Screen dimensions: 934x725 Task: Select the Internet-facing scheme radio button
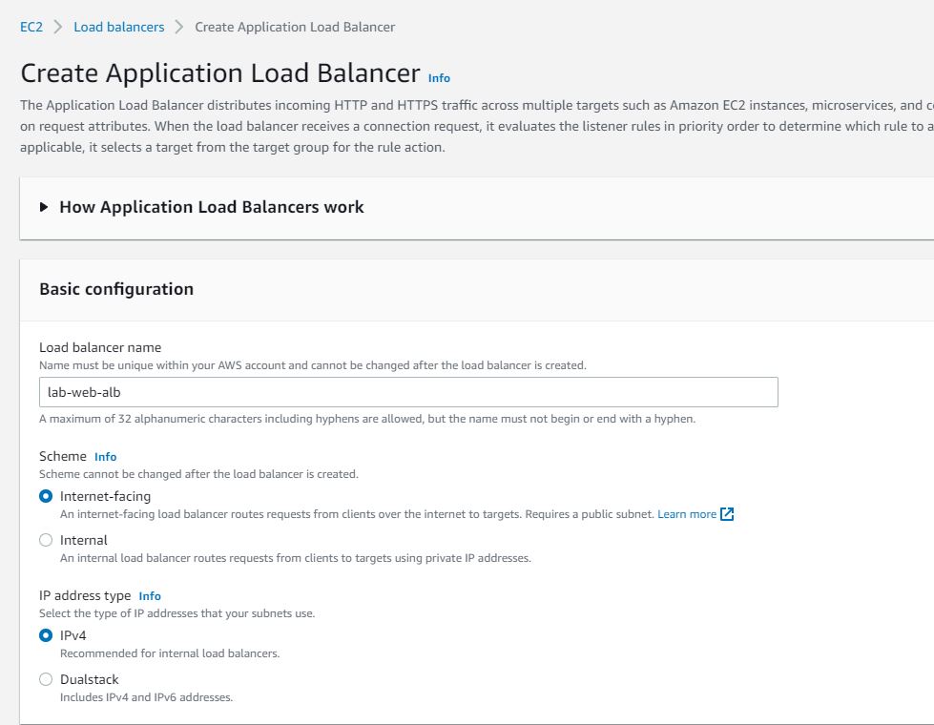pyautogui.click(x=46, y=496)
